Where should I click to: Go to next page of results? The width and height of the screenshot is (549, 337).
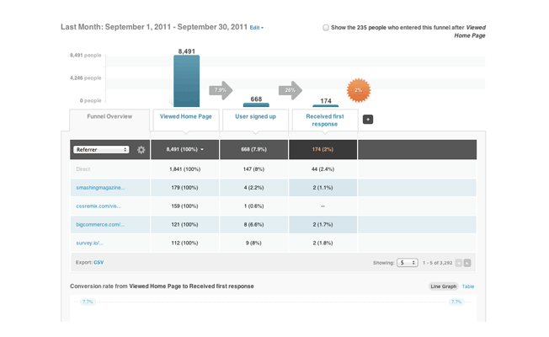(467, 263)
